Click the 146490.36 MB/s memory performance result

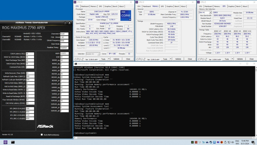click(x=138, y=118)
